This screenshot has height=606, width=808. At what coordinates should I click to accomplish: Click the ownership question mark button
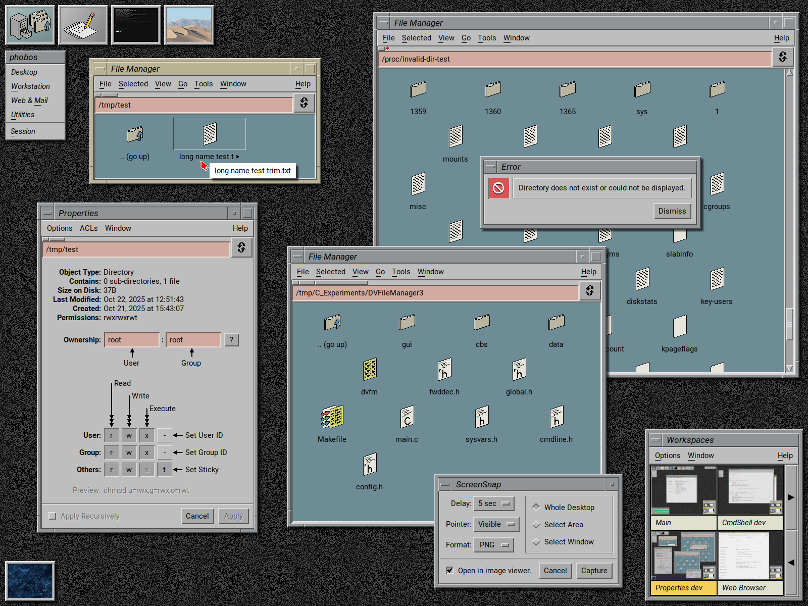click(x=231, y=340)
